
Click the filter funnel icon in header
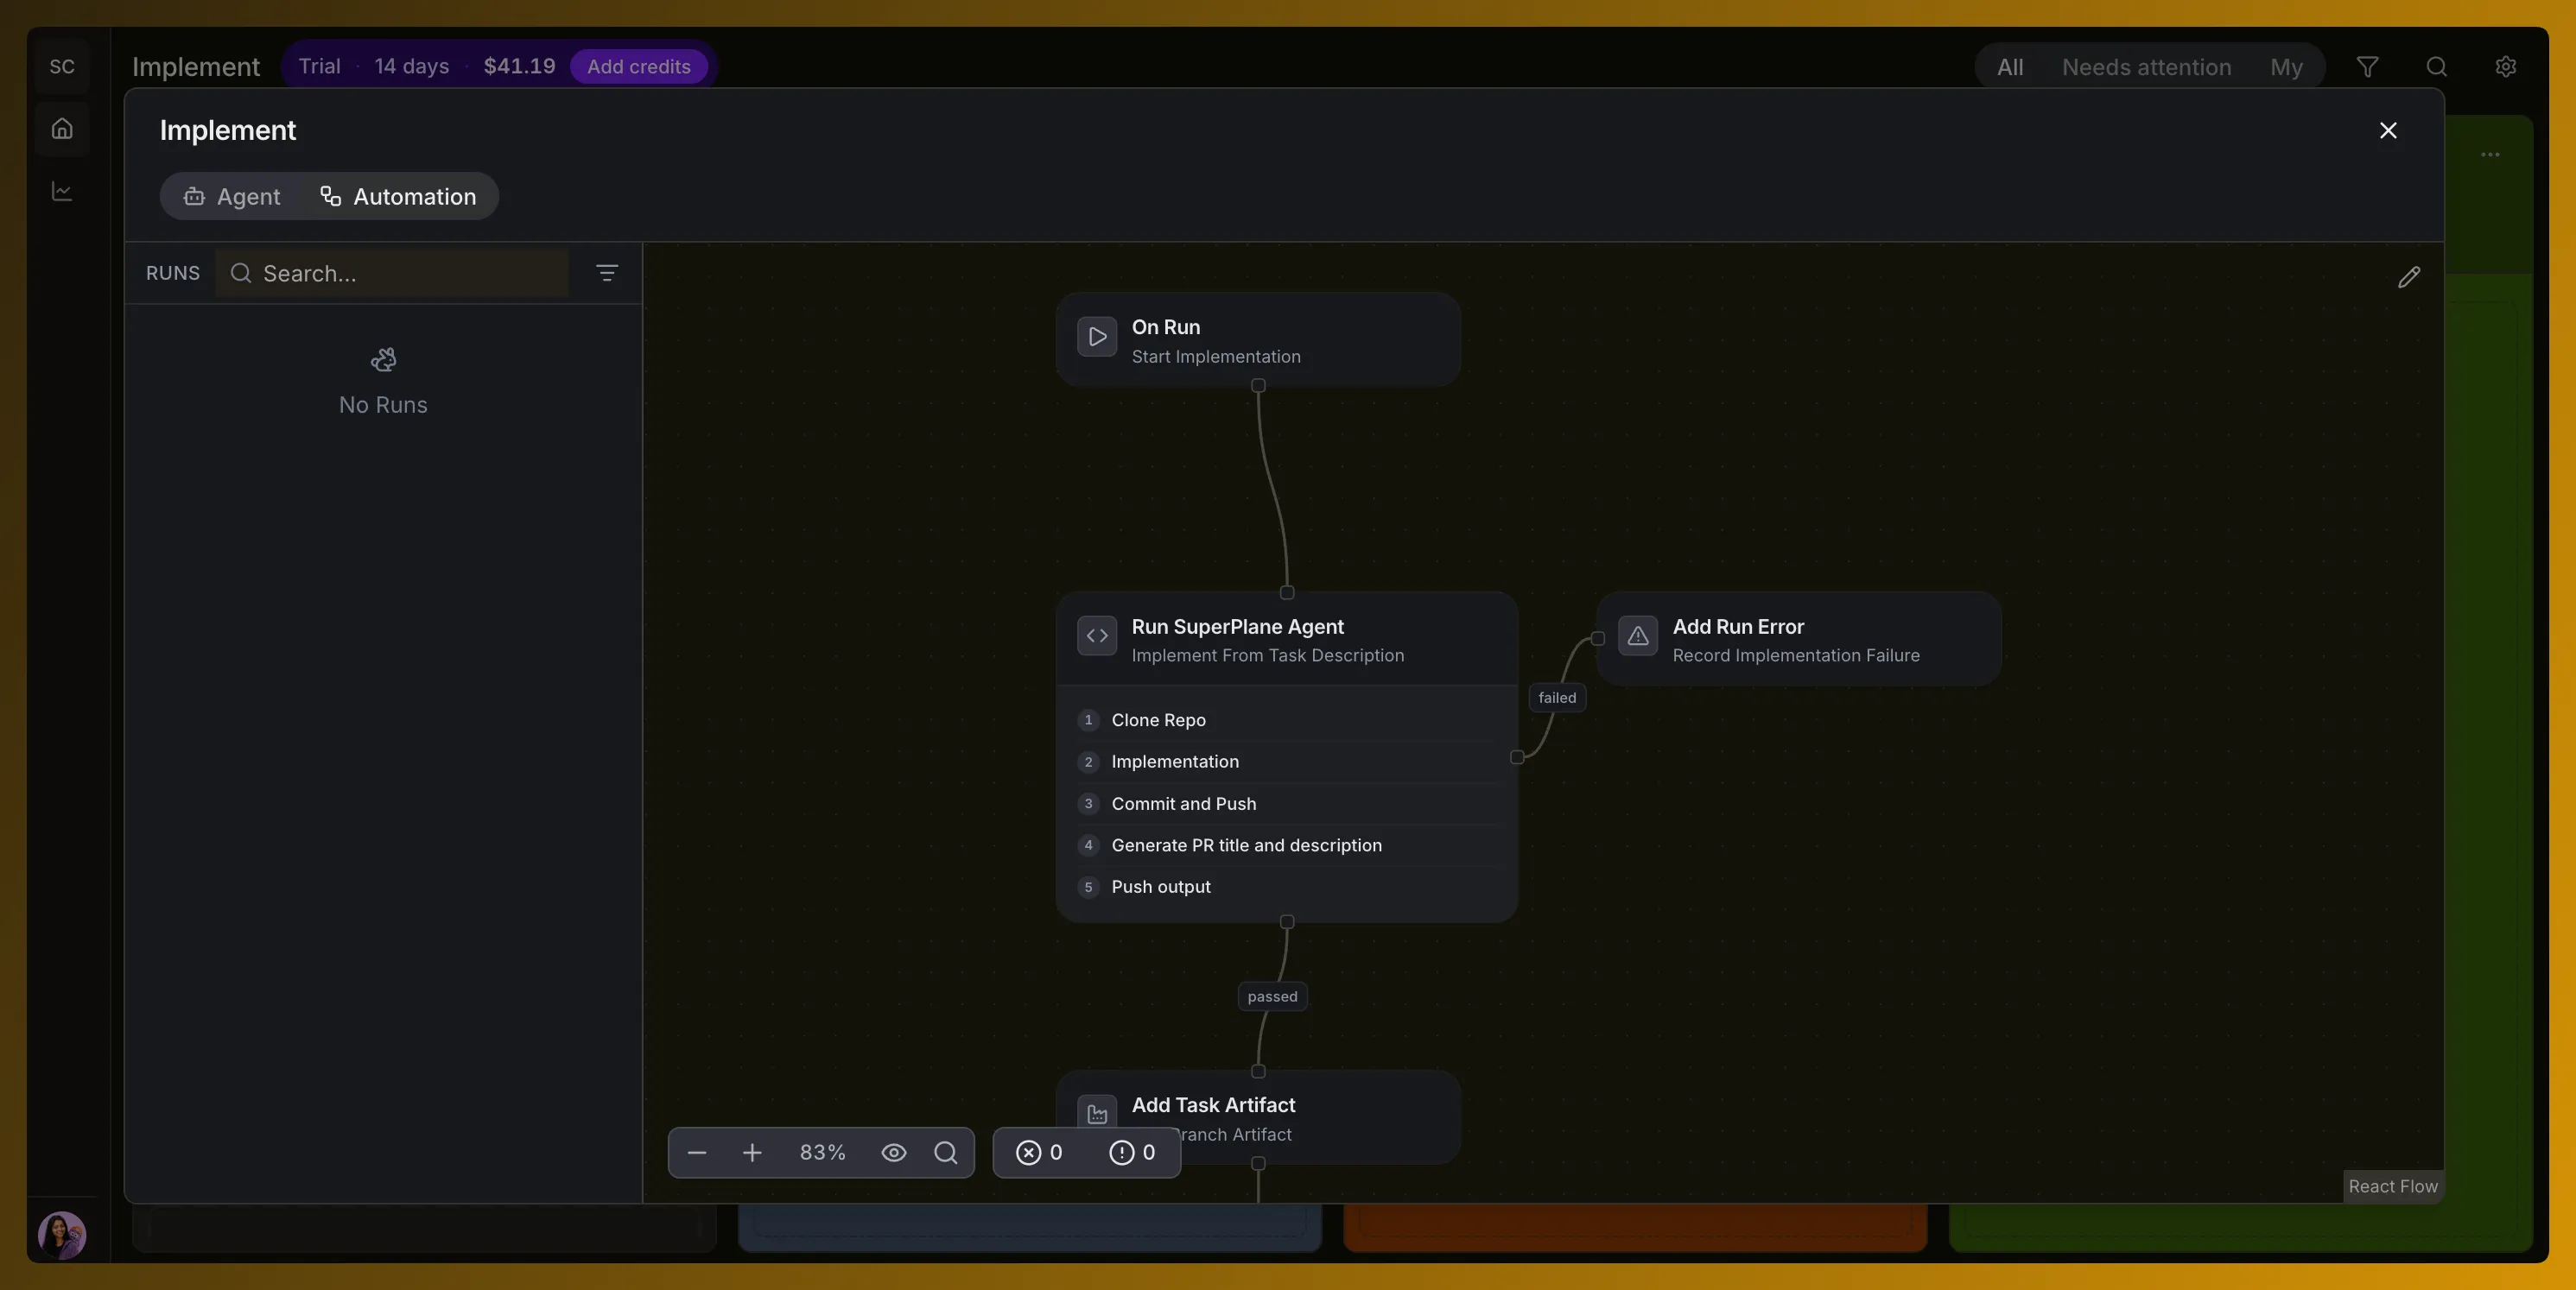[x=2367, y=67]
